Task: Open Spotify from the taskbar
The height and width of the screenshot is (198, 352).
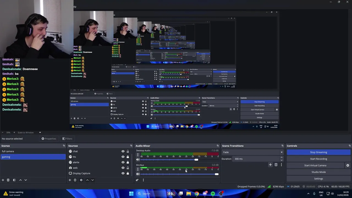Action: (x=213, y=194)
